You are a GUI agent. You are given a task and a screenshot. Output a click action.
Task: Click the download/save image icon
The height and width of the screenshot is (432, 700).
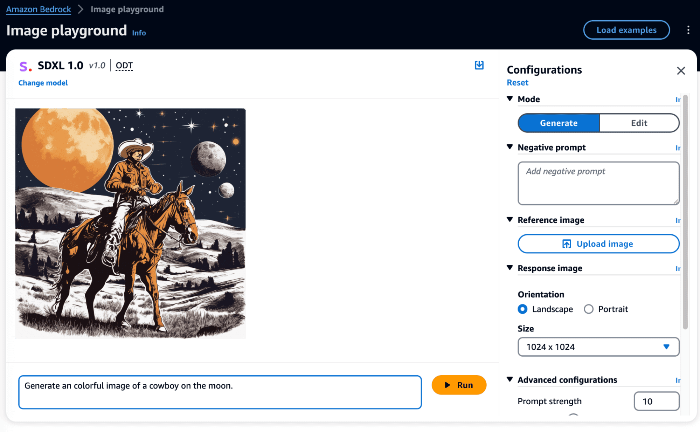point(479,65)
